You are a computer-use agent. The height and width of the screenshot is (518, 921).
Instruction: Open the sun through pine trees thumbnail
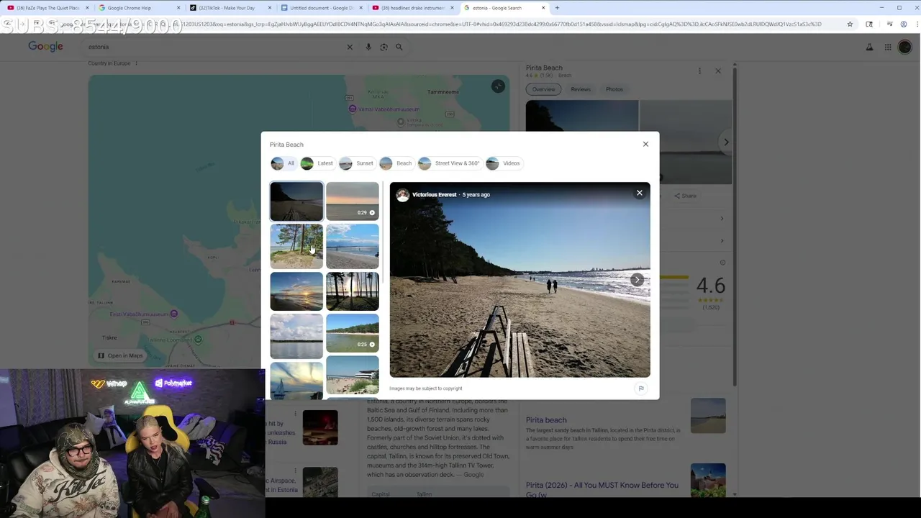point(353,291)
